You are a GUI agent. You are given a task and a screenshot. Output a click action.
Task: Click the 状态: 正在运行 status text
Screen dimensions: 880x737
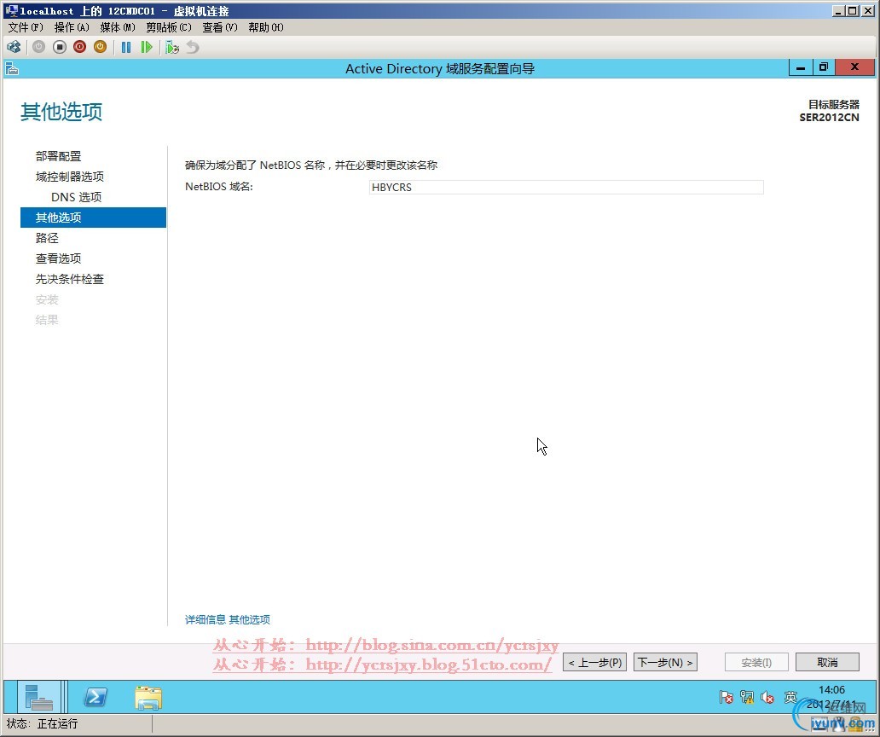coord(43,723)
